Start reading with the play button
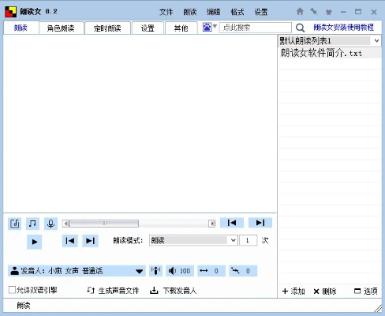 [x=35, y=242]
